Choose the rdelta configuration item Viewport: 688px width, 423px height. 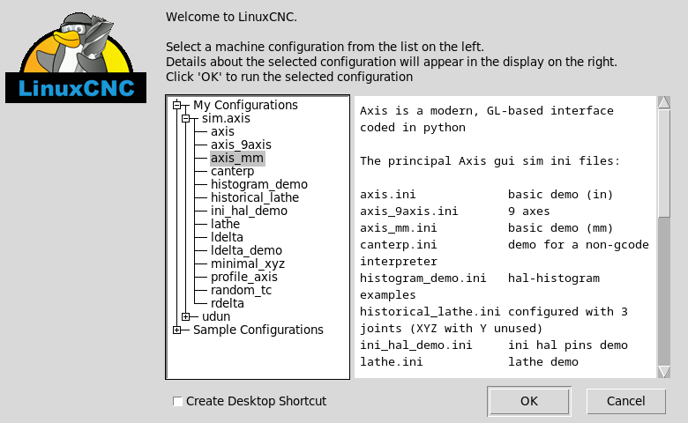coord(228,303)
